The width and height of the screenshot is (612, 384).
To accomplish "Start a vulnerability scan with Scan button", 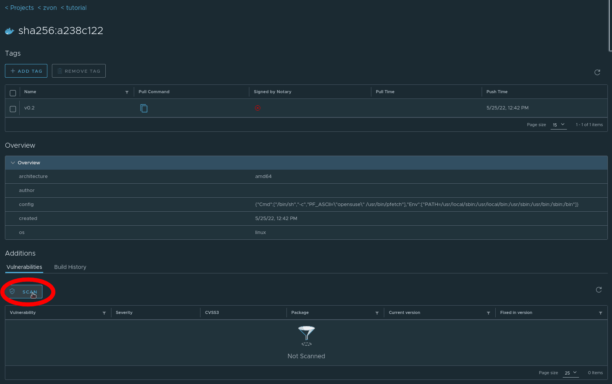I will 25,292.
